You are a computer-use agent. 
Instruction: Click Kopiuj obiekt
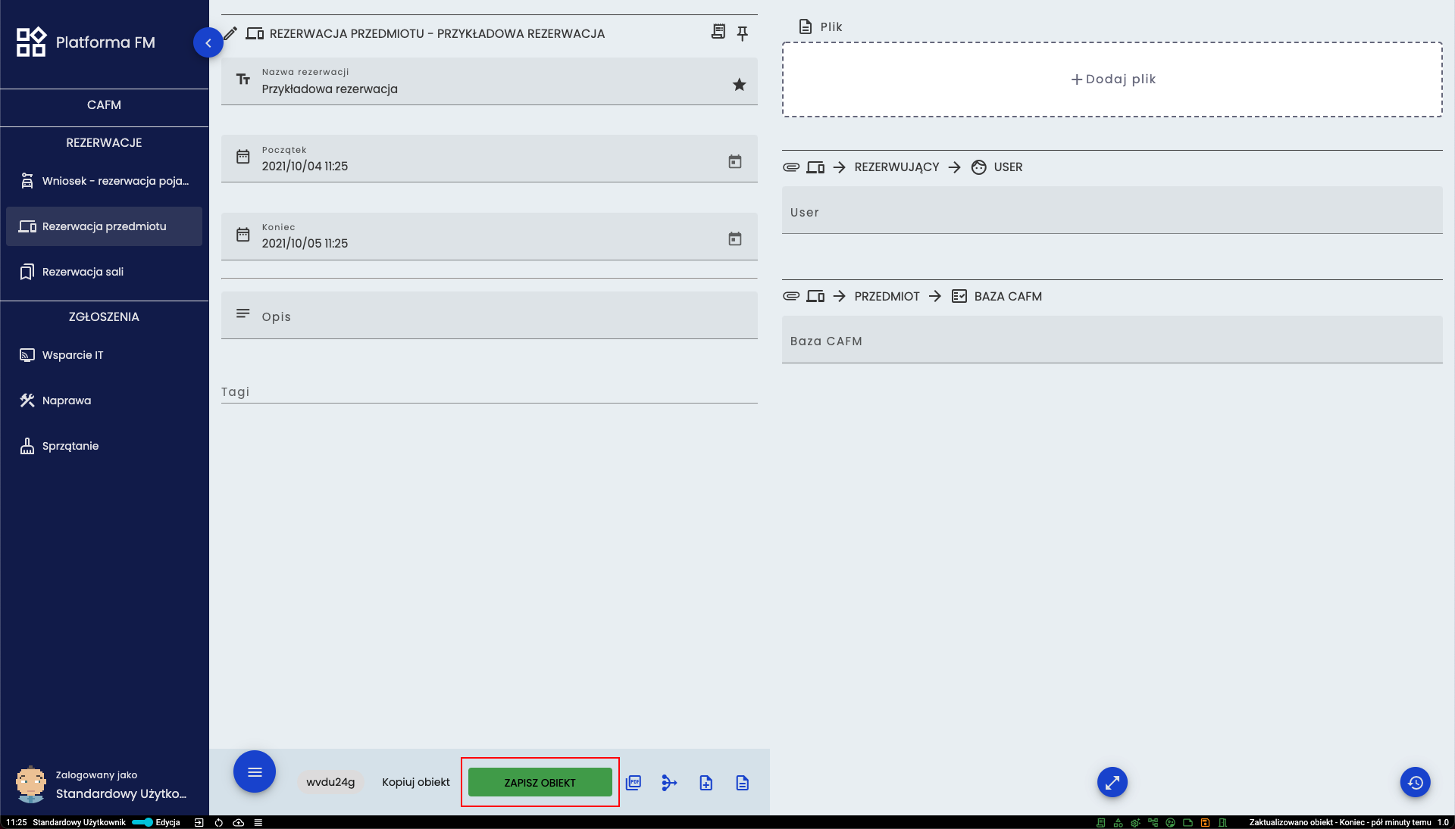pos(416,782)
